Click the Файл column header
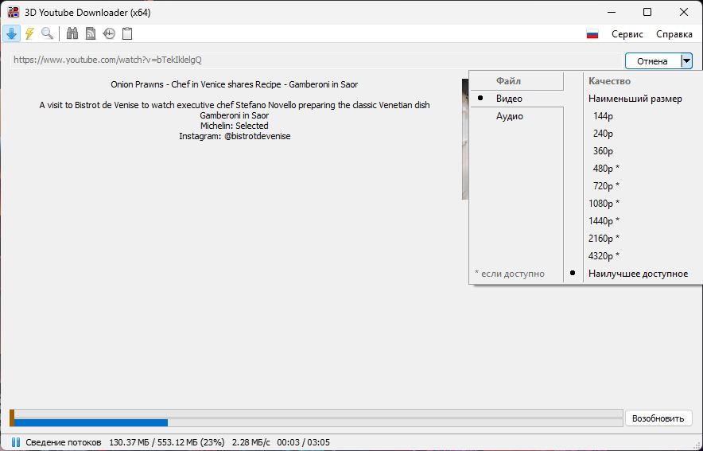The image size is (703, 451). click(x=508, y=81)
